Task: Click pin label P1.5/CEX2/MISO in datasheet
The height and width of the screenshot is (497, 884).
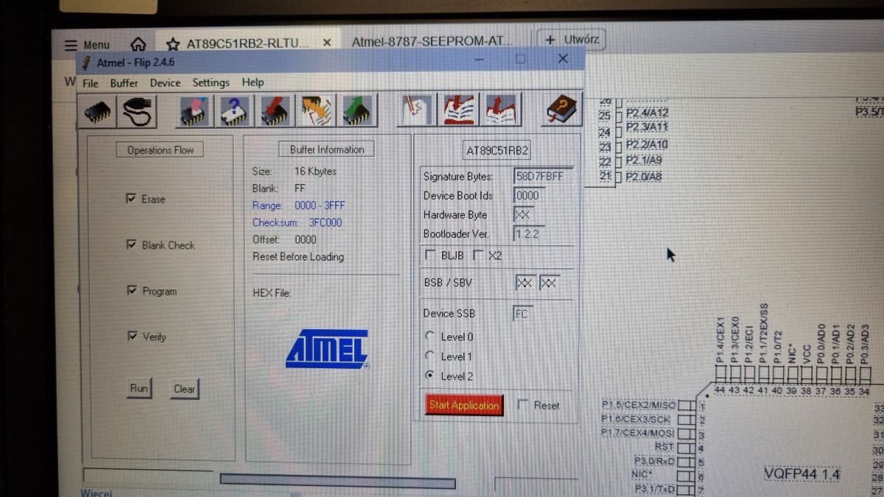Action: tap(638, 405)
